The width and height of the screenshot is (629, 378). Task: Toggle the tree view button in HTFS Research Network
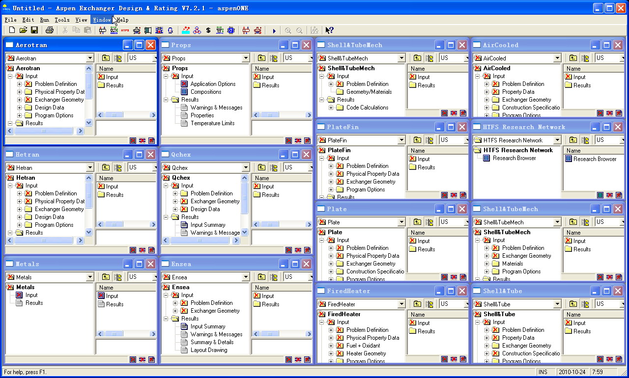pyautogui.click(x=585, y=140)
